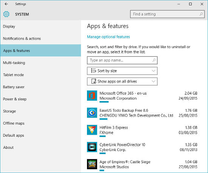
Task: Click the size bar under HitFilm 3 Express
Action: point(102,136)
